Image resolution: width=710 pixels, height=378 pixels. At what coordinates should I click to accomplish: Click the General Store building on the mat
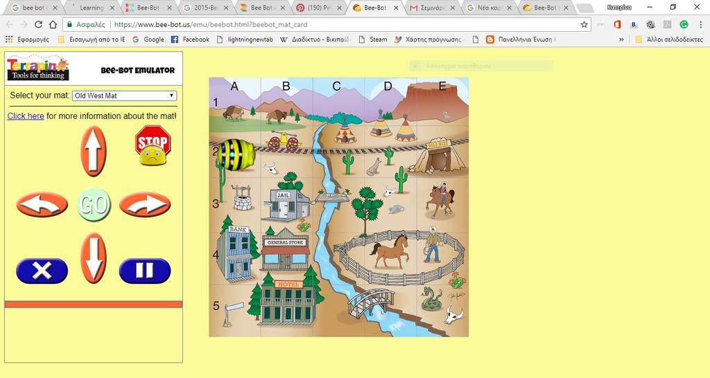pyautogui.click(x=285, y=249)
